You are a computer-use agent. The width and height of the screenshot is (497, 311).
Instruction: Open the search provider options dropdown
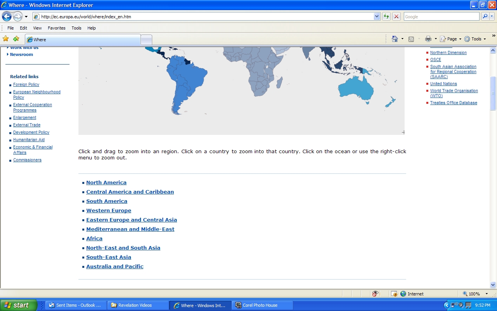pyautogui.click(x=492, y=16)
